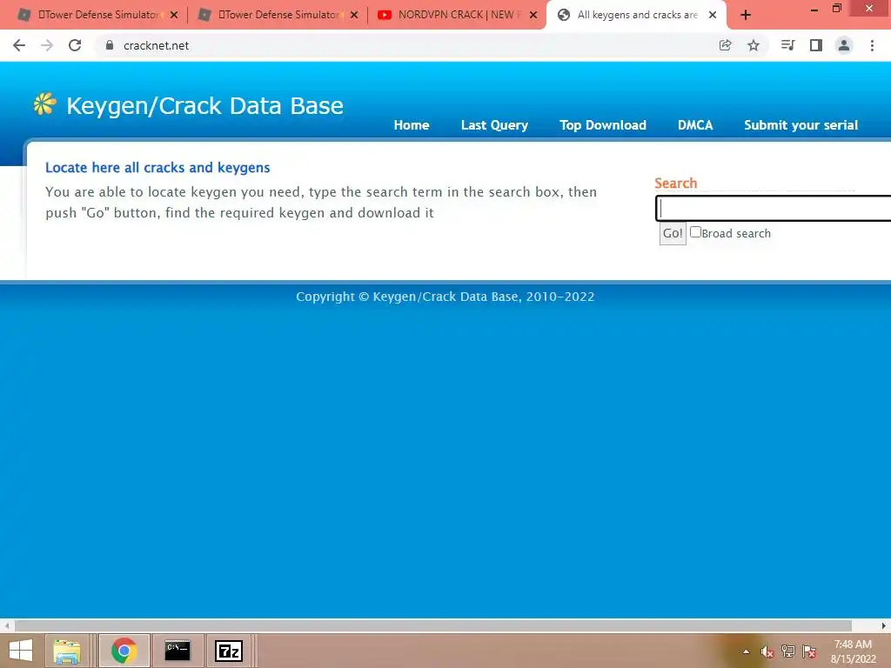Open the Windows Start menu
The image size is (891, 668).
[21, 651]
